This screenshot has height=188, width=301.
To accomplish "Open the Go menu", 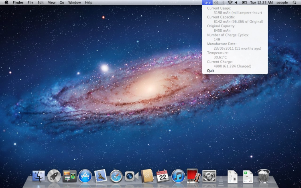I will pyautogui.click(x=62, y=2).
